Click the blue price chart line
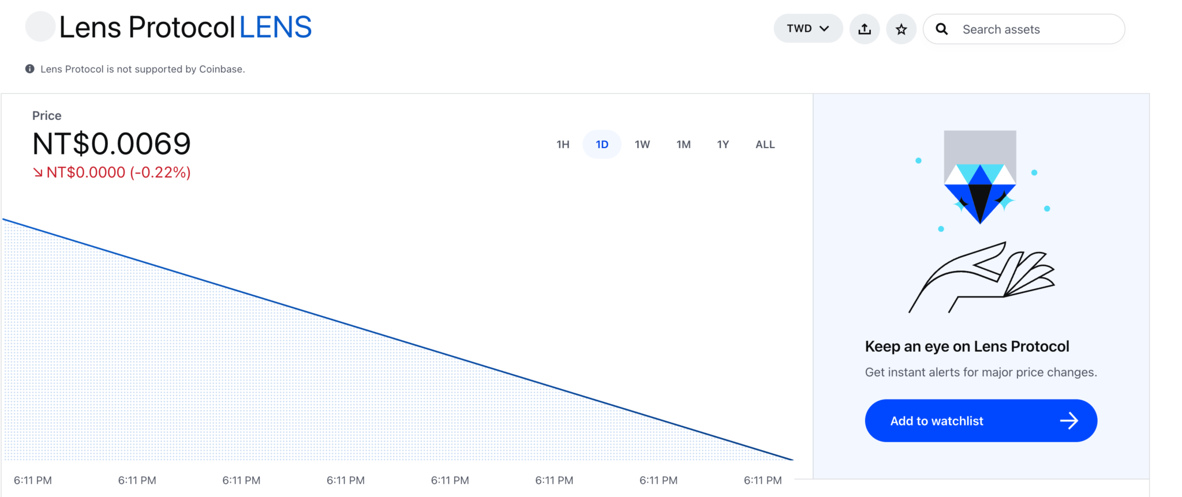 pyautogui.click(x=398, y=339)
